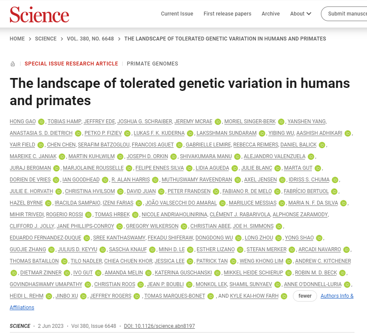
Task: Open Jeremy McRae's ORCID icon
Action: point(218,121)
